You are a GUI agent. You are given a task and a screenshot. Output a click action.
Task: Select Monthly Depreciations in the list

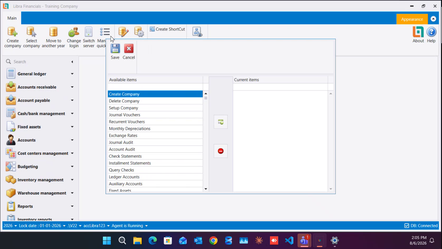coord(155,128)
